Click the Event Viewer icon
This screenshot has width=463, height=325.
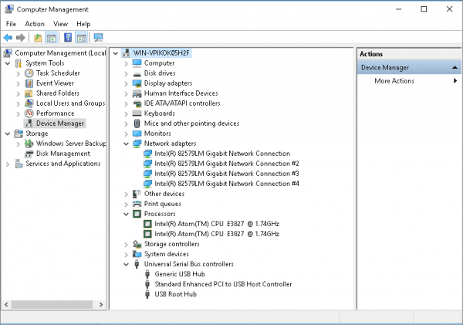point(29,83)
